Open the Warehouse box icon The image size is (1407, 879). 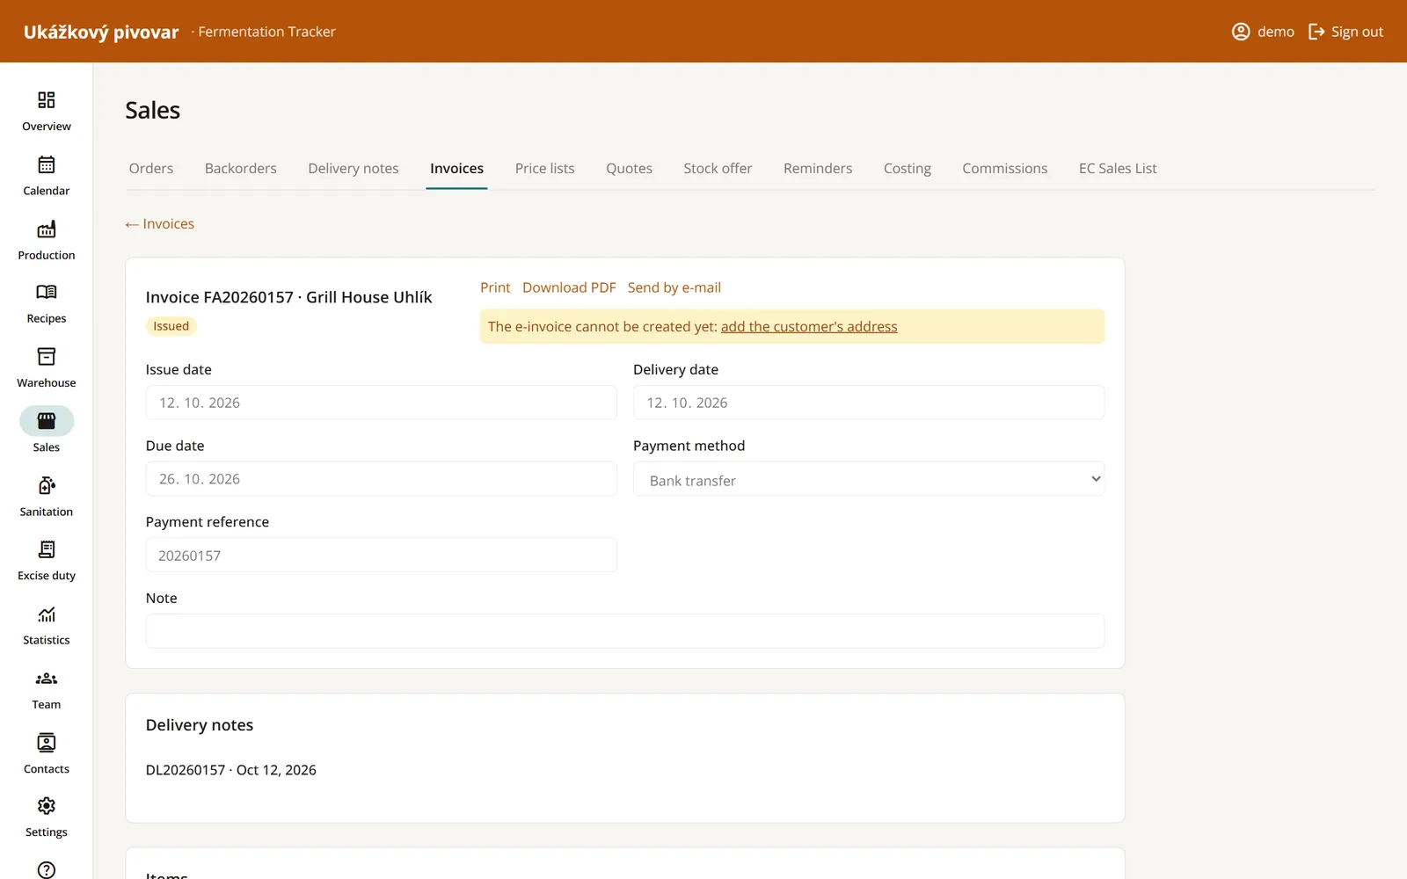point(47,357)
